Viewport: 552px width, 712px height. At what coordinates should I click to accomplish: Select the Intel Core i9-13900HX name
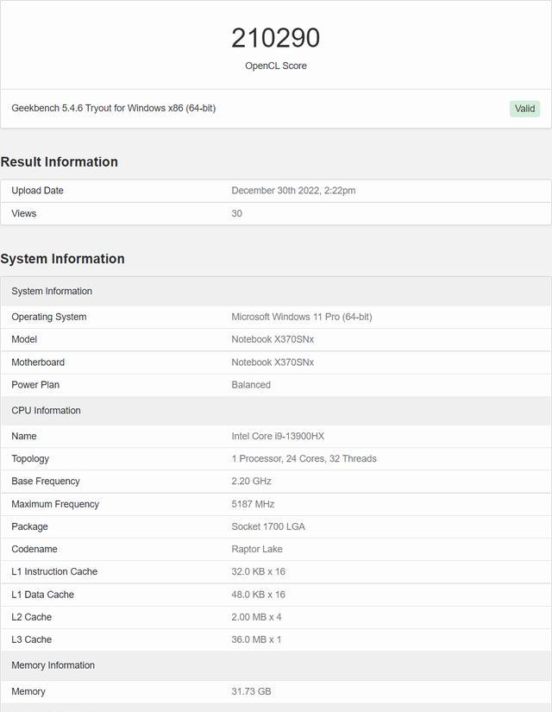click(x=278, y=436)
